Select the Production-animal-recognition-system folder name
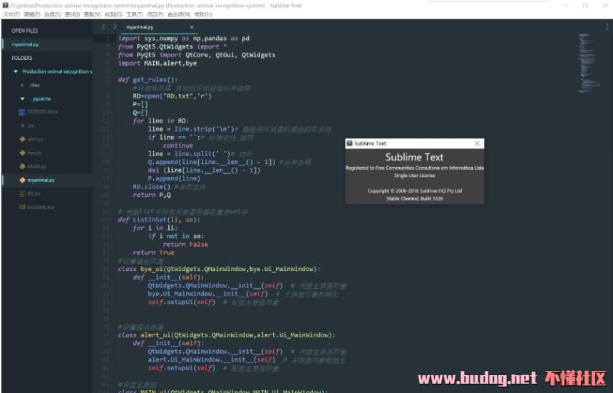 pos(57,71)
